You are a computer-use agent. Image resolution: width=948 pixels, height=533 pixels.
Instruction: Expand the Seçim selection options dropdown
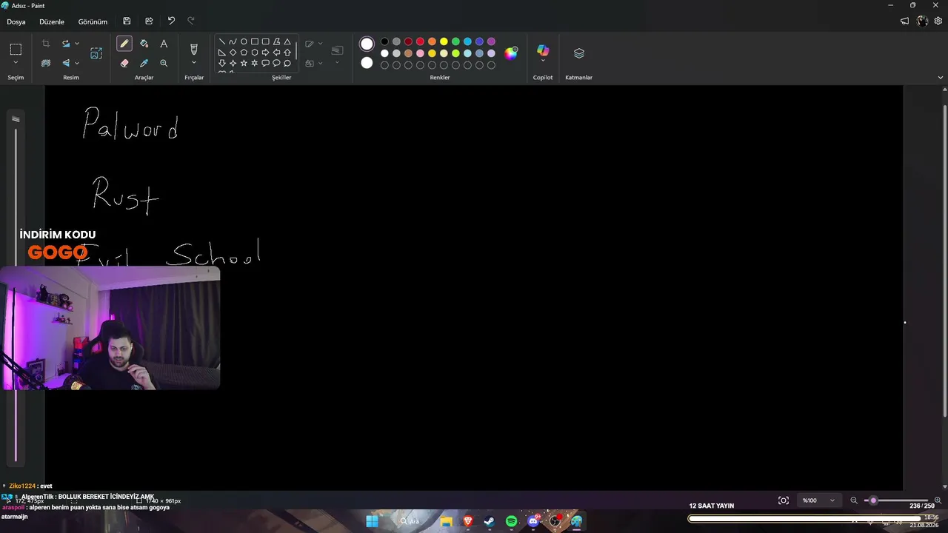[16, 63]
